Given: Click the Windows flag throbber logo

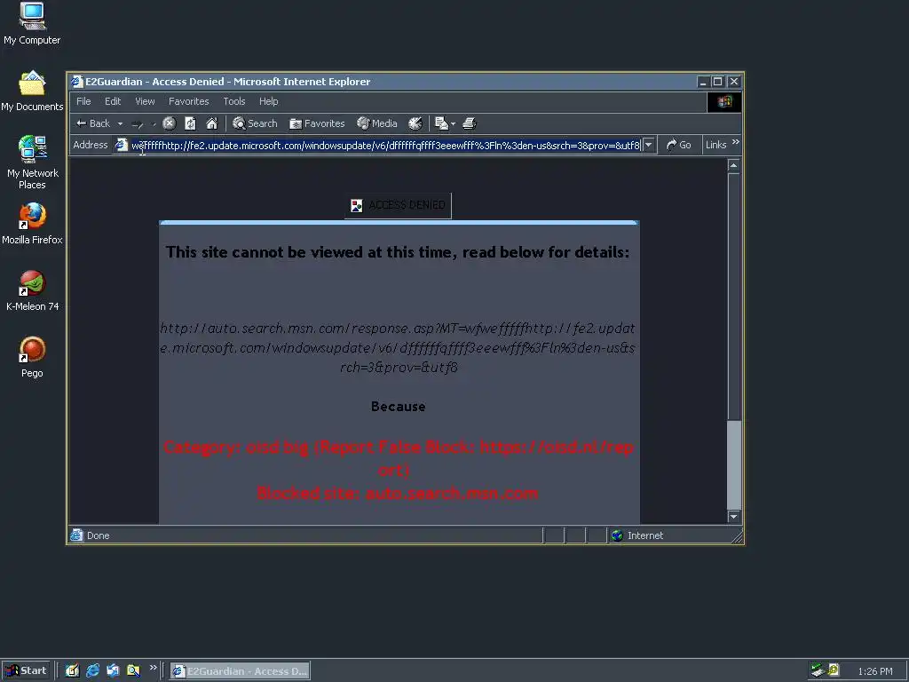Looking at the screenshot, I should (724, 102).
